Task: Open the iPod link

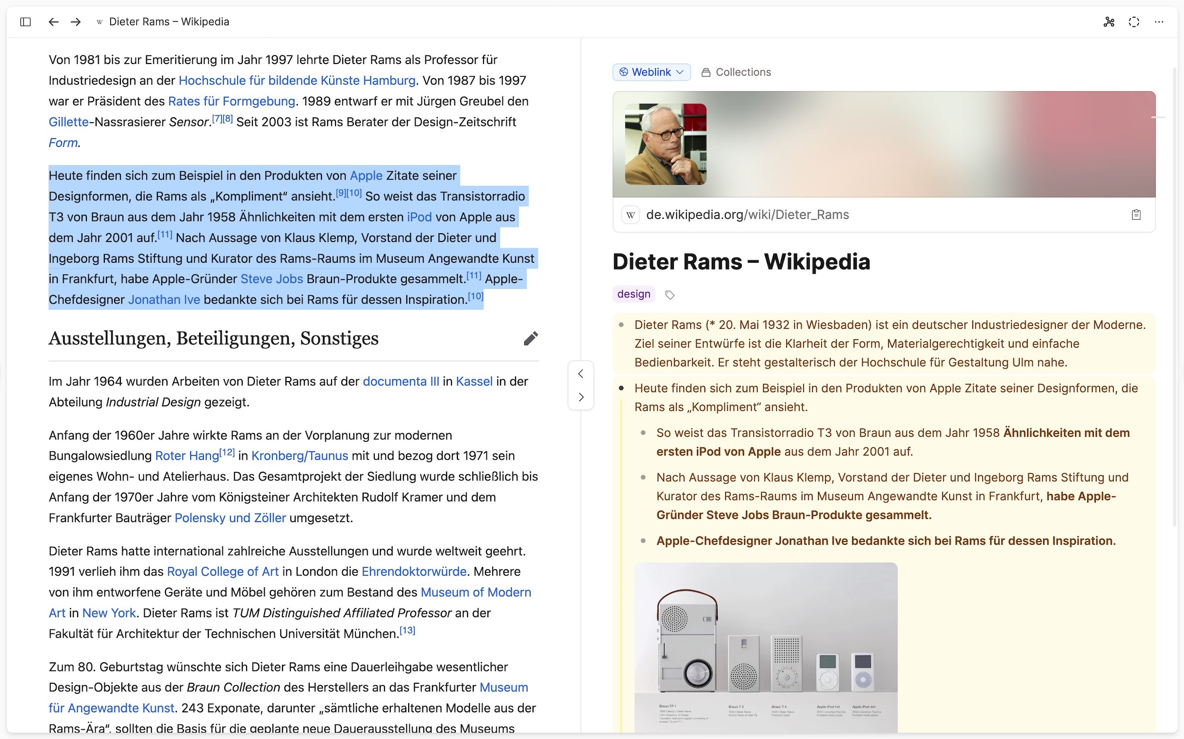Action: [x=419, y=217]
